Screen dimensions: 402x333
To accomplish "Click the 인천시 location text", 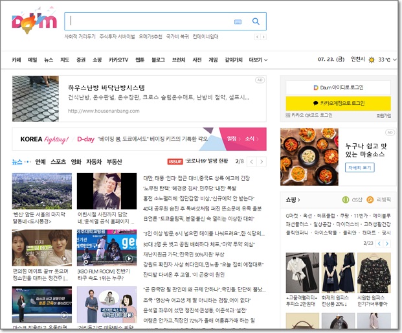I will 357,59.
